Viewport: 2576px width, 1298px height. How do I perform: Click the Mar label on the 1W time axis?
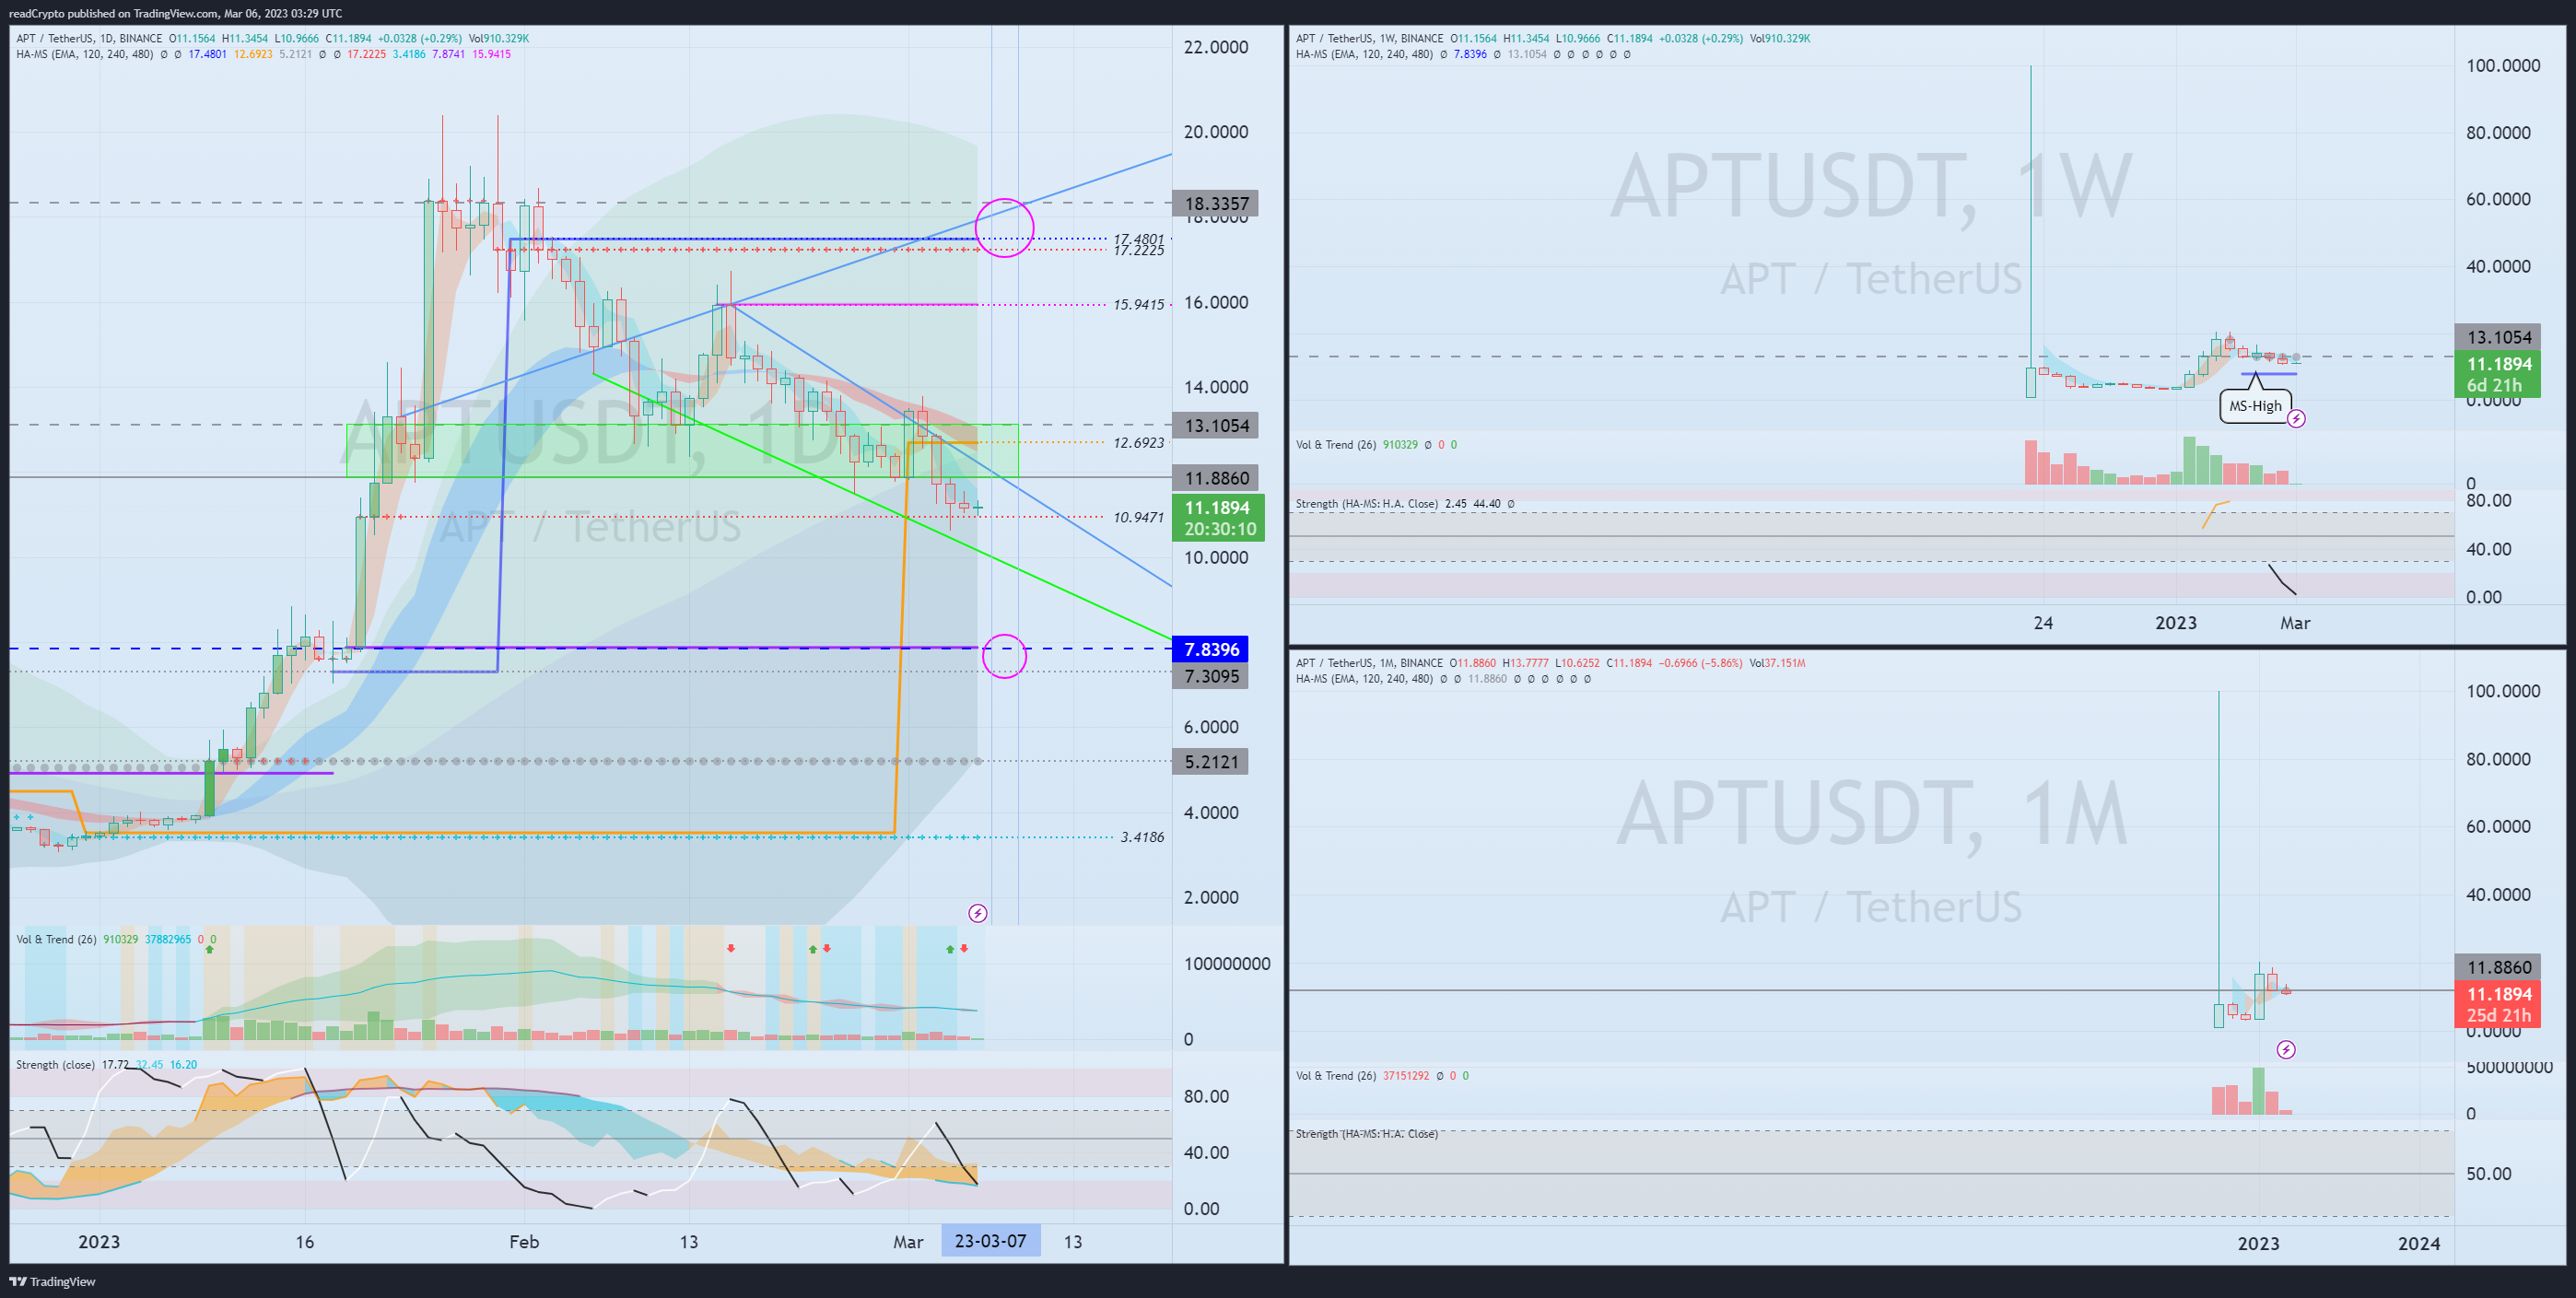pyautogui.click(x=2295, y=622)
